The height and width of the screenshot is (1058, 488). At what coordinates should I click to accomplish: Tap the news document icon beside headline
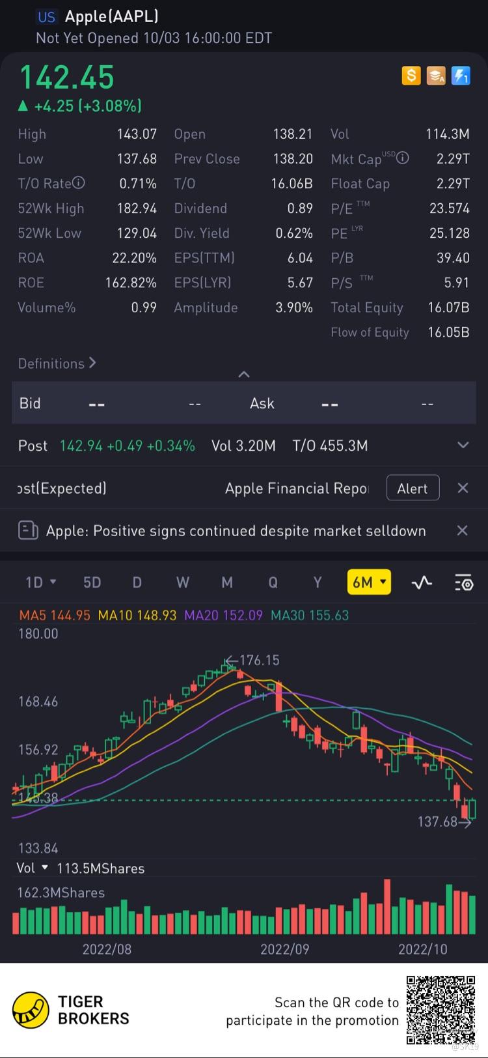click(28, 530)
